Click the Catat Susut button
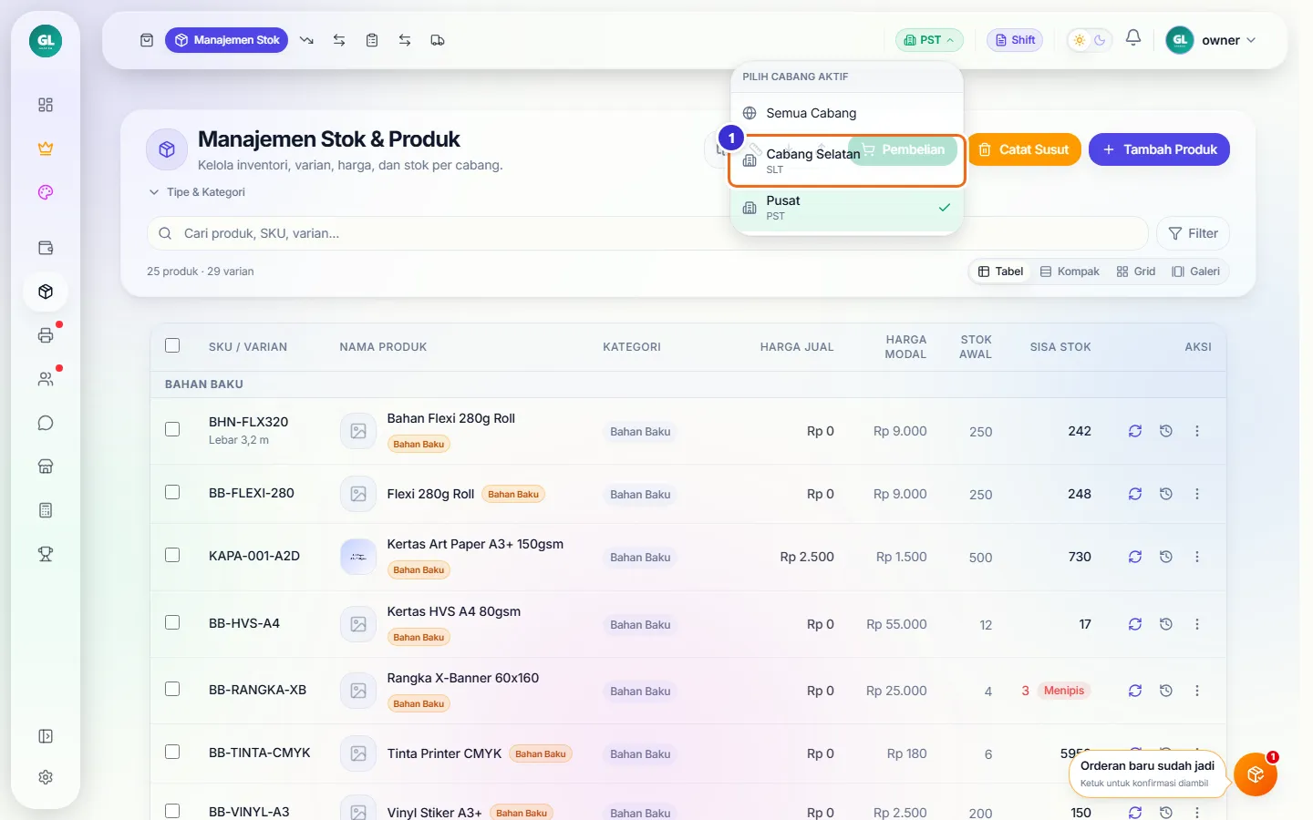The image size is (1313, 820). [x=1024, y=149]
